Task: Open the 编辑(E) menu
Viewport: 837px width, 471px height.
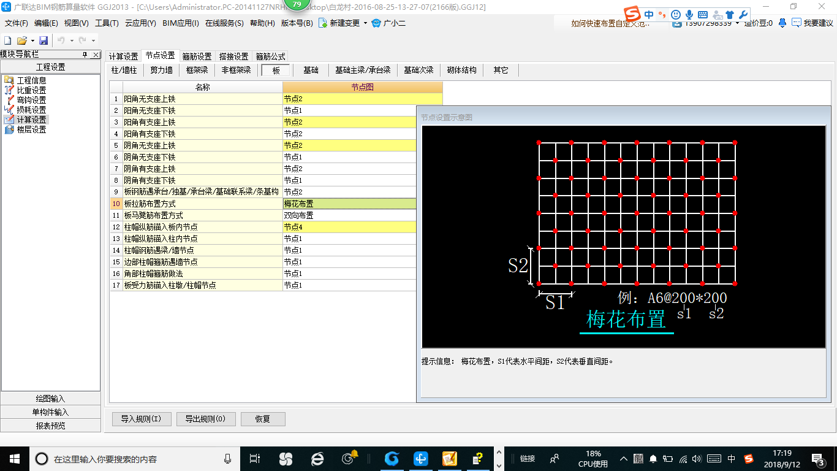Action: 46,23
